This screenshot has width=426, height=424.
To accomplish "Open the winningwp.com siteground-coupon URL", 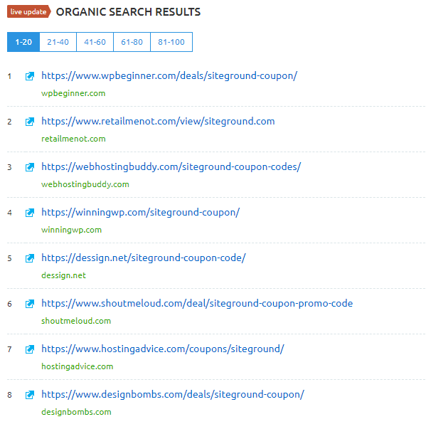I will [141, 212].
